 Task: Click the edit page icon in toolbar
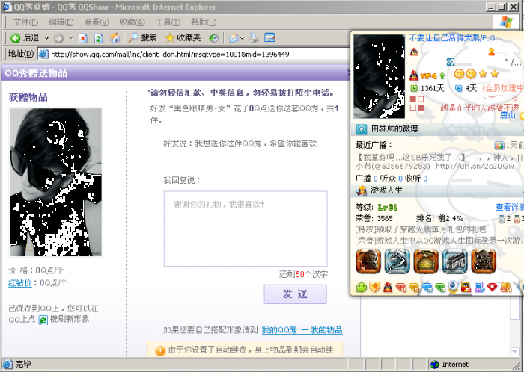pyautogui.click(x=269, y=37)
